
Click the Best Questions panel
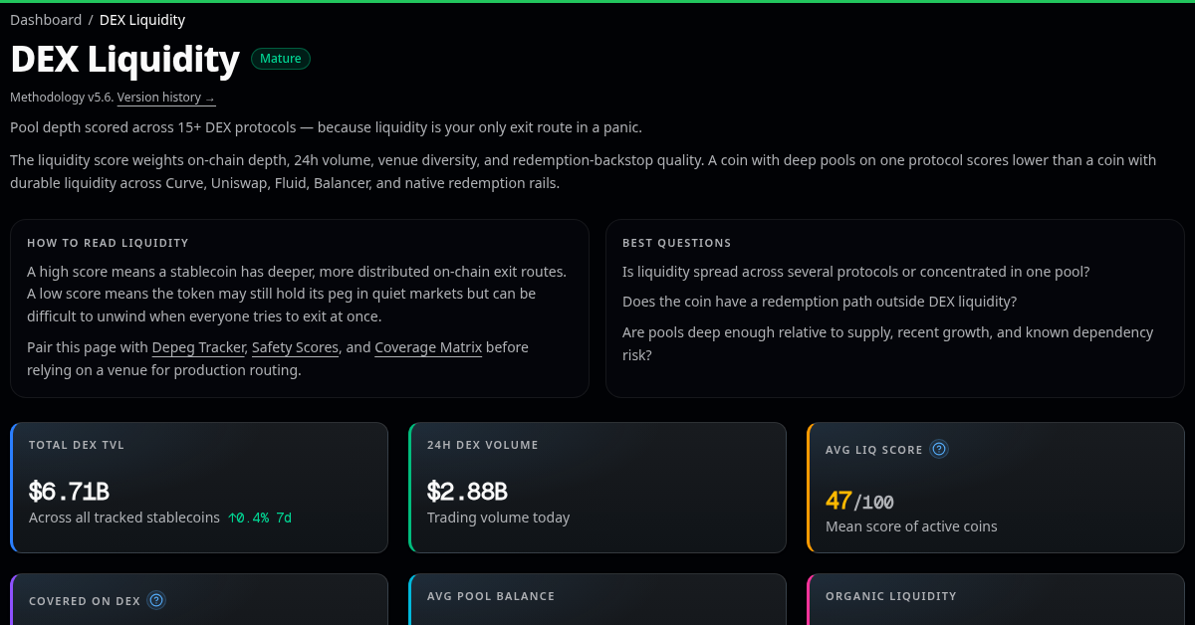point(895,309)
